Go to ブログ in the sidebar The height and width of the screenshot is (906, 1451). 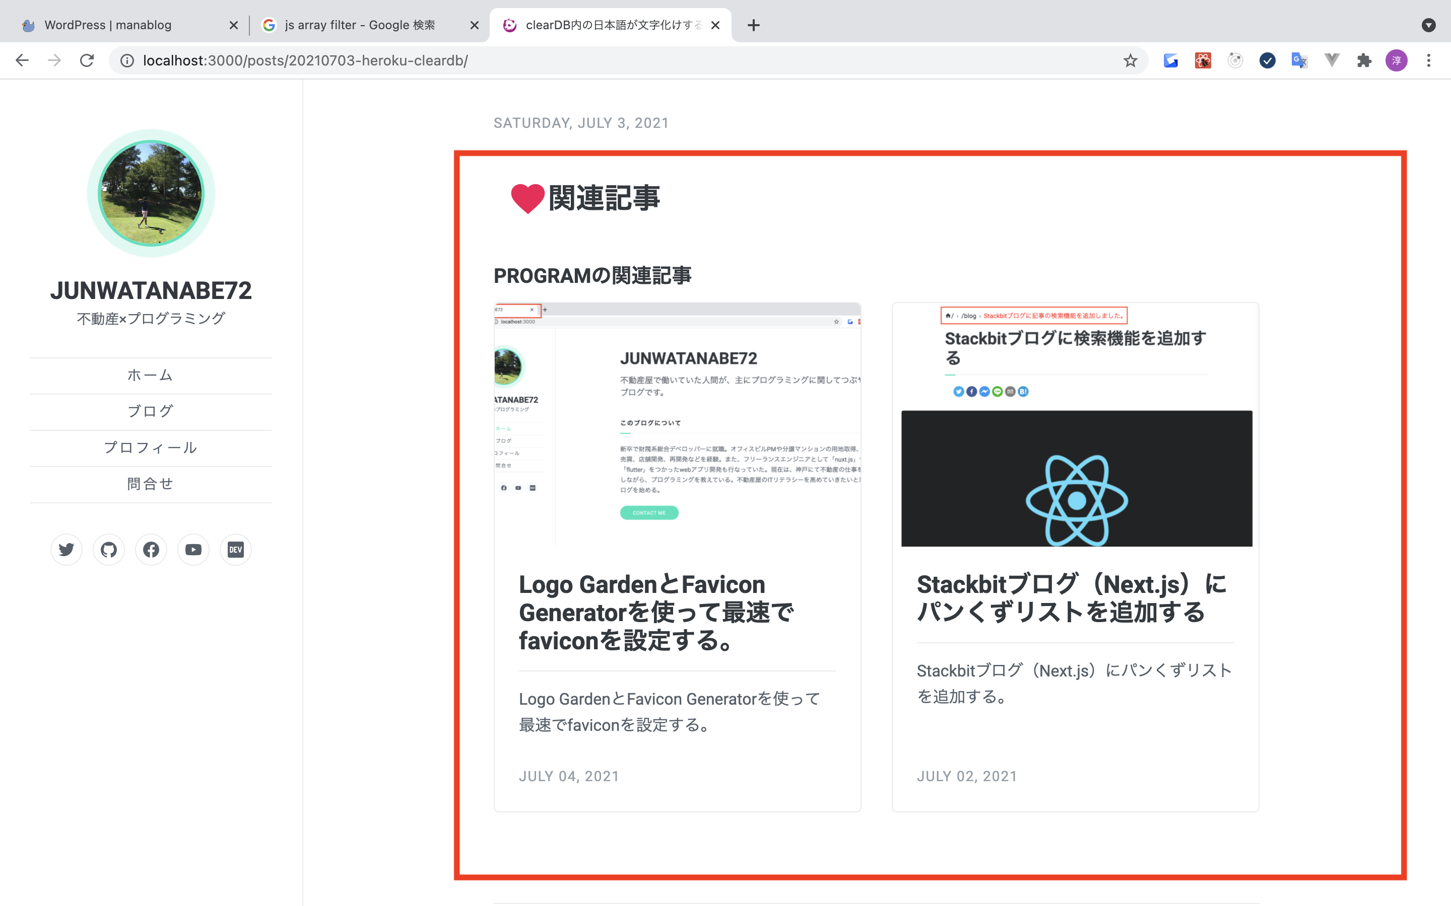[x=151, y=412]
